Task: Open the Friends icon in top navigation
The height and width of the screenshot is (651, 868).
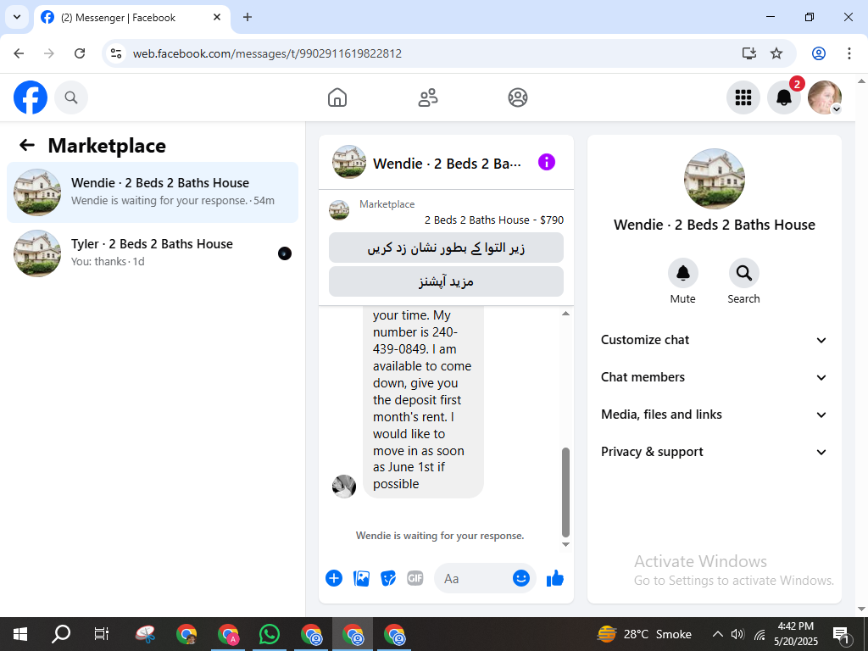Action: click(x=427, y=97)
